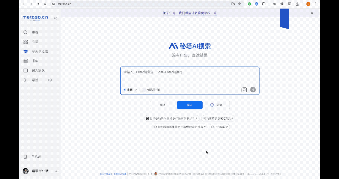Expand the 最近 section chevron
This screenshot has width=339, height=179.
25,80
